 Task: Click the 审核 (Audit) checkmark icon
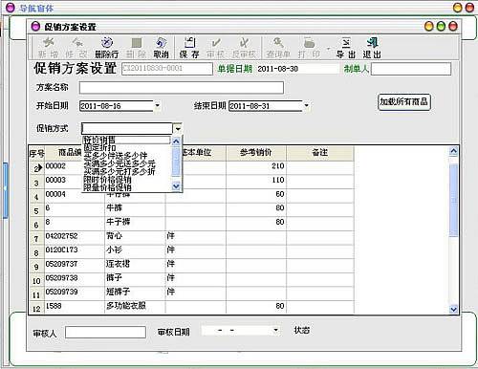(216, 42)
